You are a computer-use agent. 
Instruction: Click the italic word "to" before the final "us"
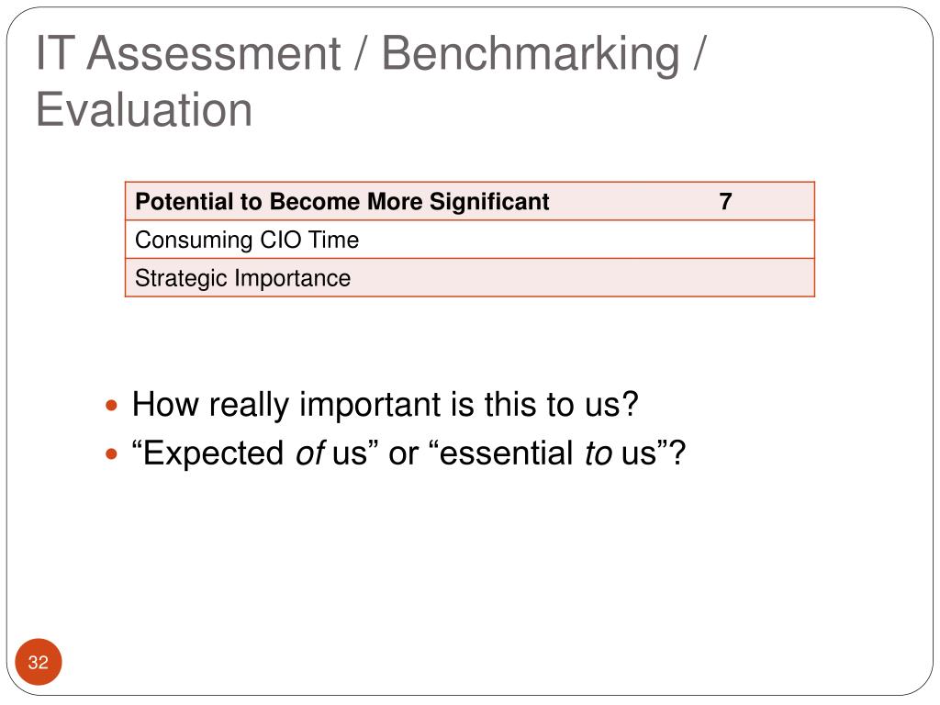click(x=599, y=453)
